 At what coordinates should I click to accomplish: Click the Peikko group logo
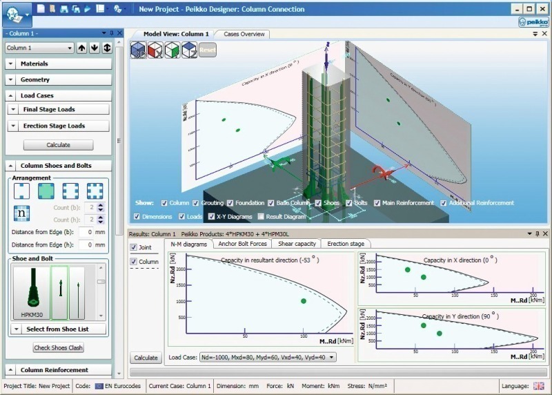pos(533,22)
